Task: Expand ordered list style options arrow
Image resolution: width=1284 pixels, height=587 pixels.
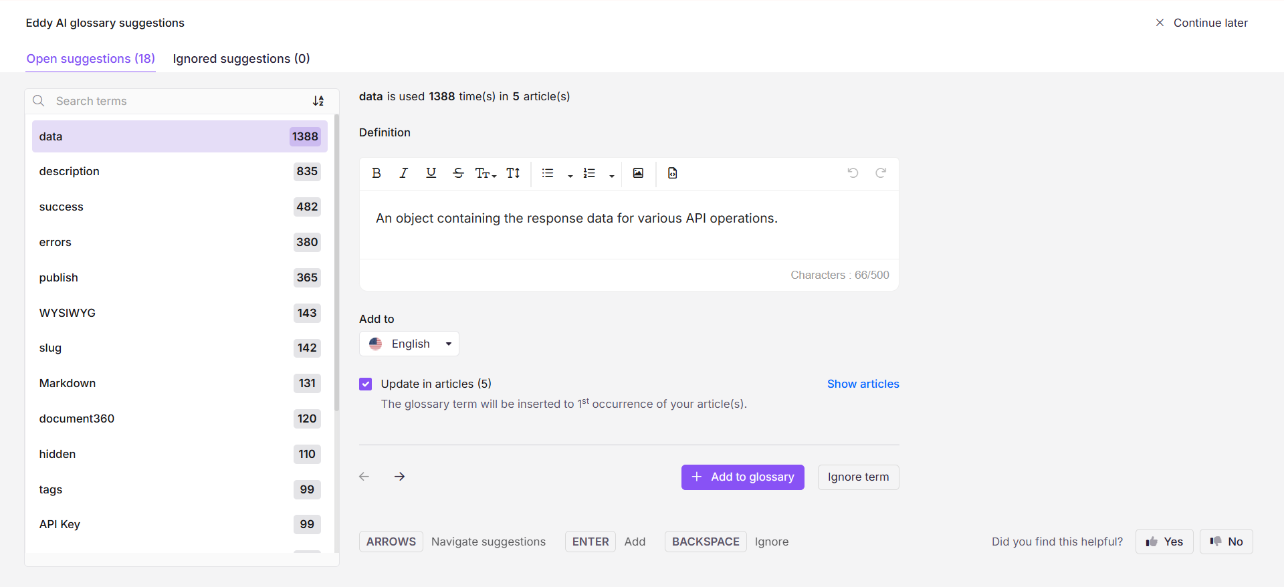Action: click(612, 175)
